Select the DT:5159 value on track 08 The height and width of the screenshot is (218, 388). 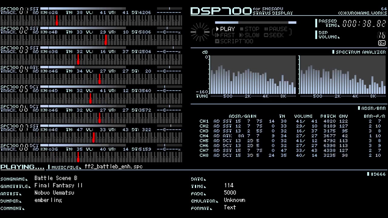(141, 149)
